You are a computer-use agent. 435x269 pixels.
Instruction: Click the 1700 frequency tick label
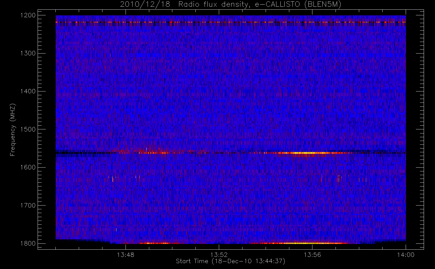[x=28, y=205]
